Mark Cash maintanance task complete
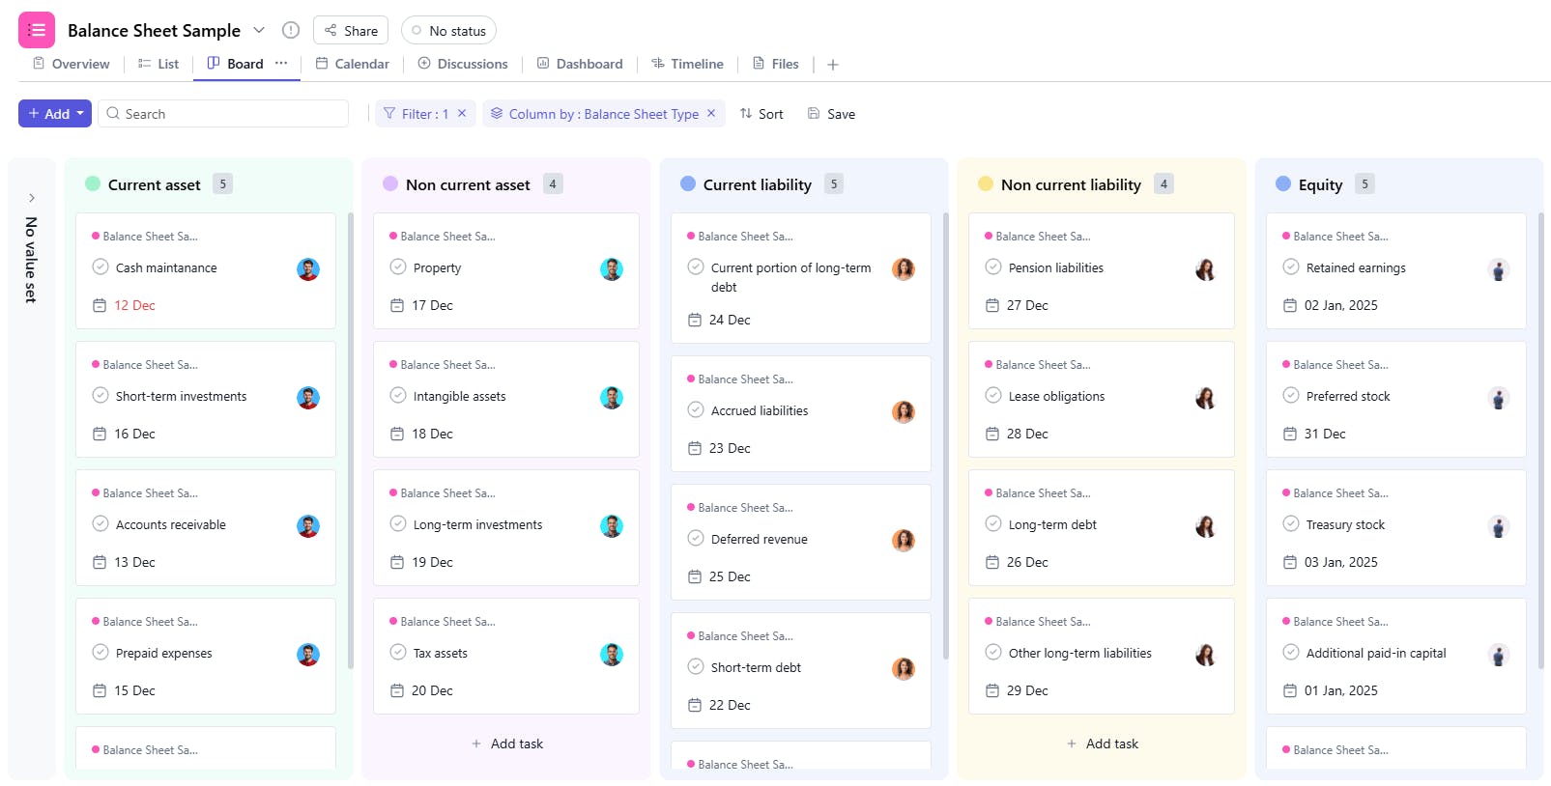The image size is (1551, 786). tap(101, 267)
